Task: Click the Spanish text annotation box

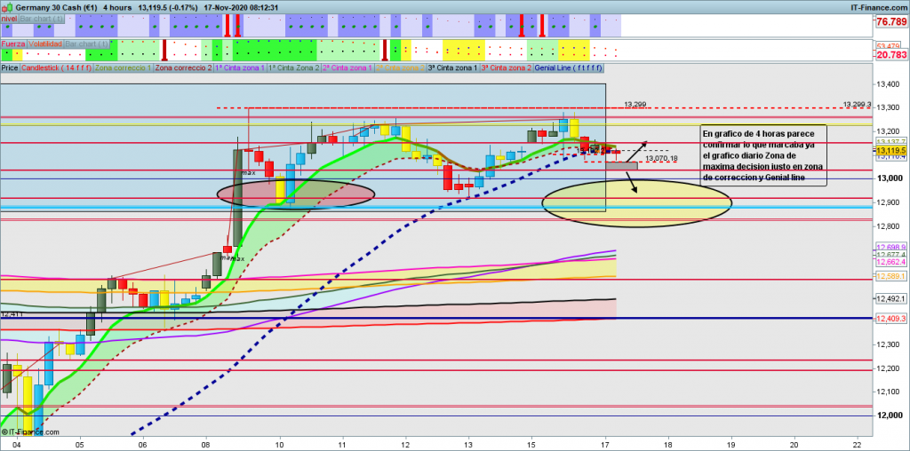Action: pos(763,155)
